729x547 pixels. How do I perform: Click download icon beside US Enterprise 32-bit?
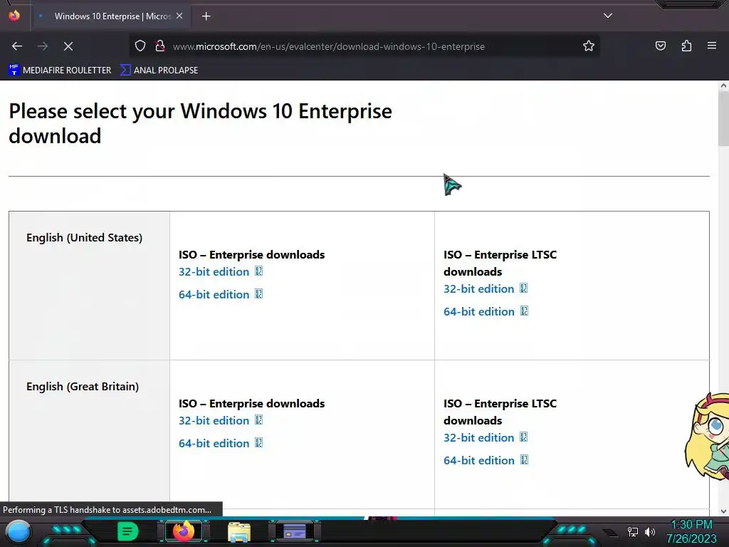tap(259, 271)
